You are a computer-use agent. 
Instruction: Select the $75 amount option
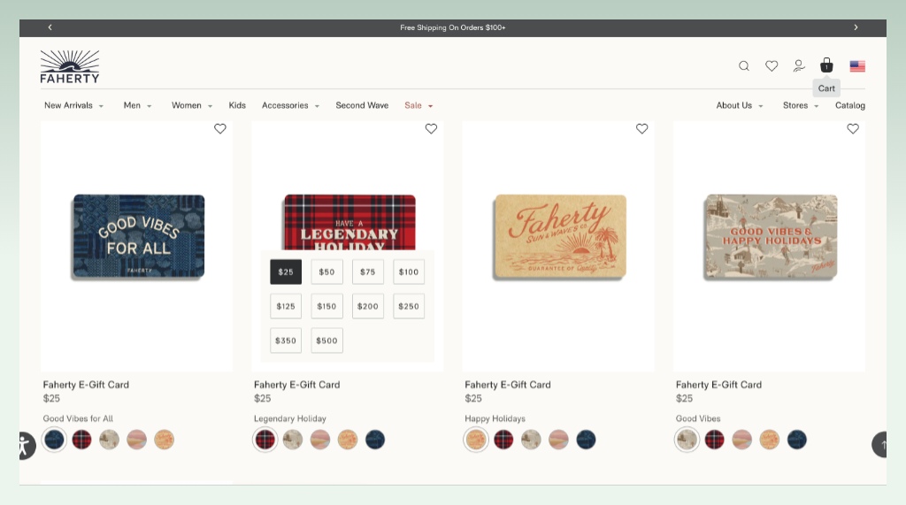pos(368,272)
